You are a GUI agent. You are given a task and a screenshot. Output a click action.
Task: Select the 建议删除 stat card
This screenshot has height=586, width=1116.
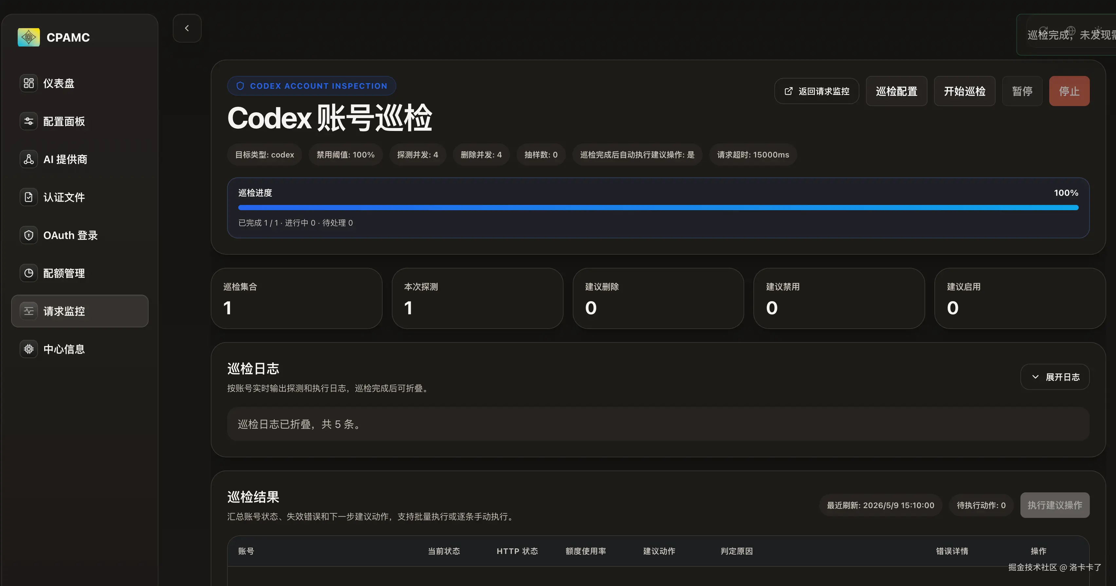coord(658,298)
